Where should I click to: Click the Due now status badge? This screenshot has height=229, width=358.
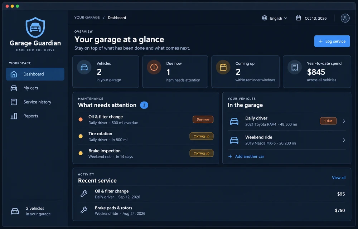point(203,119)
